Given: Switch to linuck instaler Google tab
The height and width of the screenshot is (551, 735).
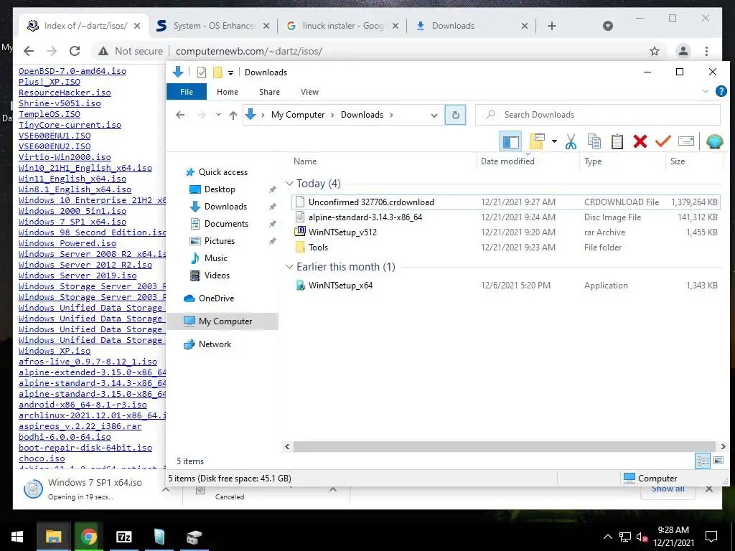Looking at the screenshot, I should [342, 26].
